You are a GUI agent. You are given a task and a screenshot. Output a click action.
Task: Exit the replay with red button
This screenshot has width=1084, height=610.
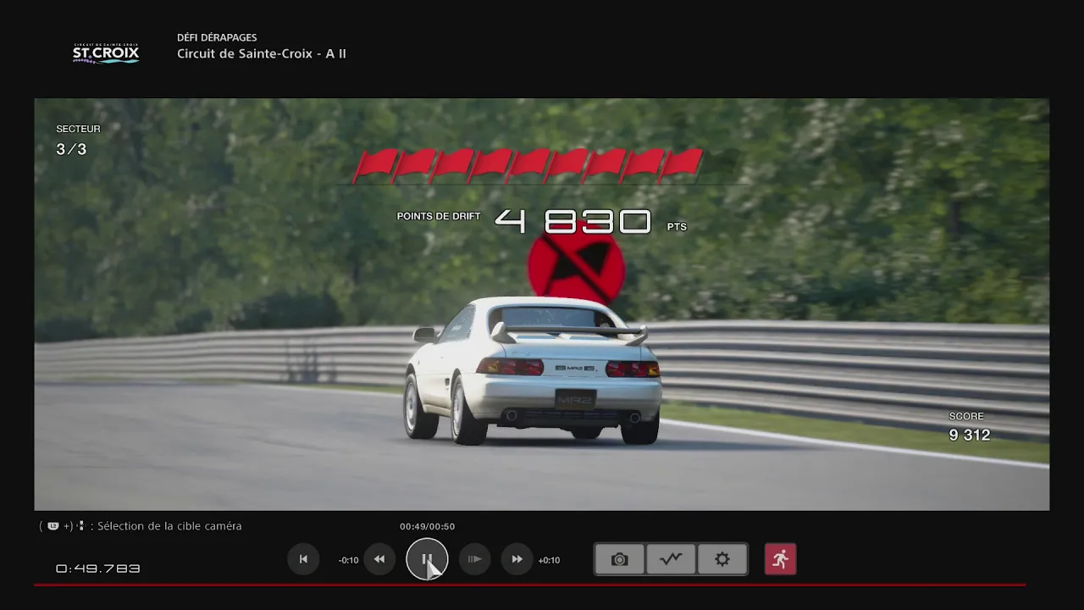tap(780, 559)
